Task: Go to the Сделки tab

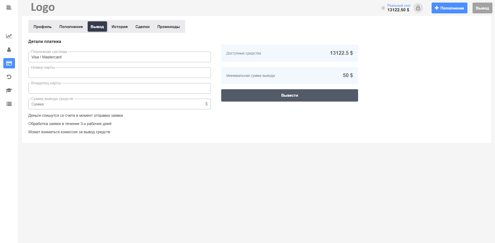Action: pos(142,27)
